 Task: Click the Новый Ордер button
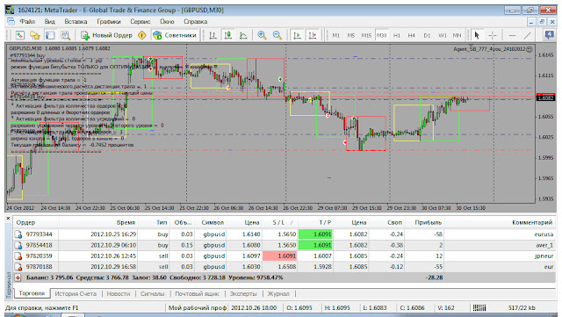(x=107, y=35)
